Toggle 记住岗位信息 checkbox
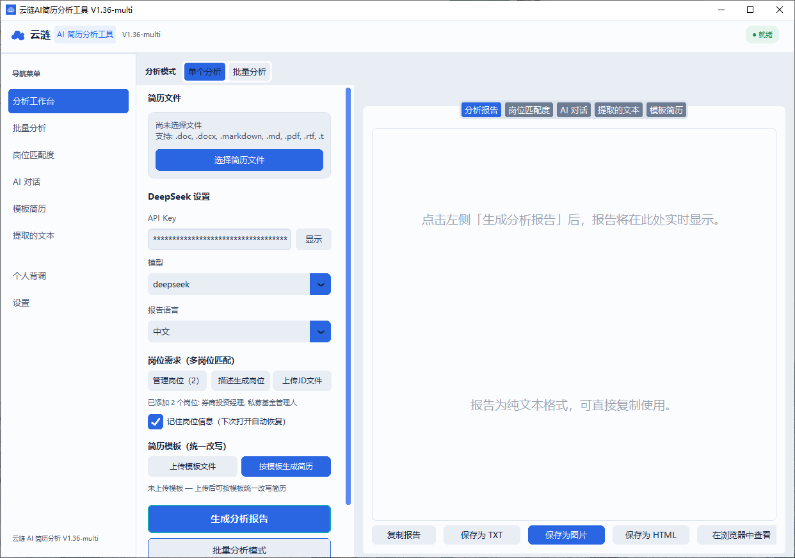795x558 pixels. click(x=156, y=422)
